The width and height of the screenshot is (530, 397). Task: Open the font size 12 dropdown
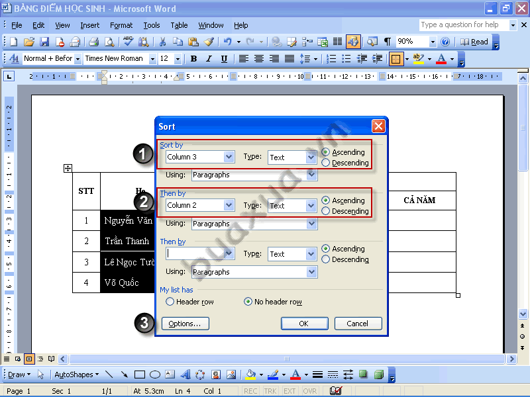[178, 59]
